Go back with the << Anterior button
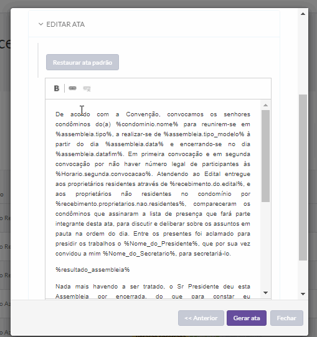This screenshot has height=337, width=317. (x=201, y=318)
